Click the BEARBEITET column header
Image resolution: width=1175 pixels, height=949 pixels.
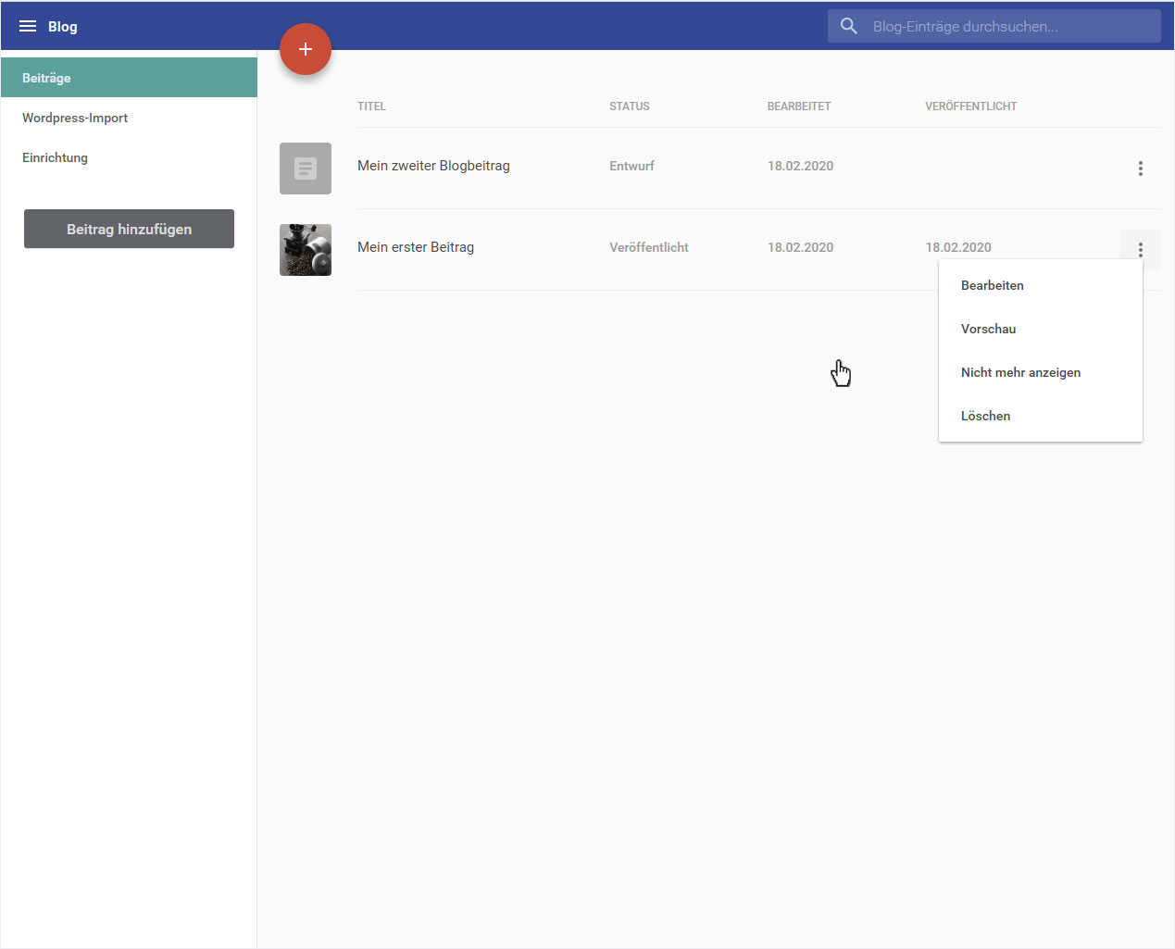tap(799, 106)
